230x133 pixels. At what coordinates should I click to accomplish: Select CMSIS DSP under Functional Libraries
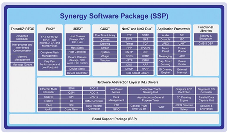tap(206, 44)
